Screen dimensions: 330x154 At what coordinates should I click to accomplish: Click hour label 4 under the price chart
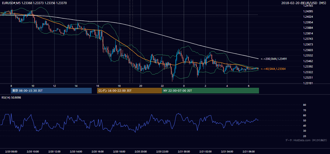pos(227,85)
